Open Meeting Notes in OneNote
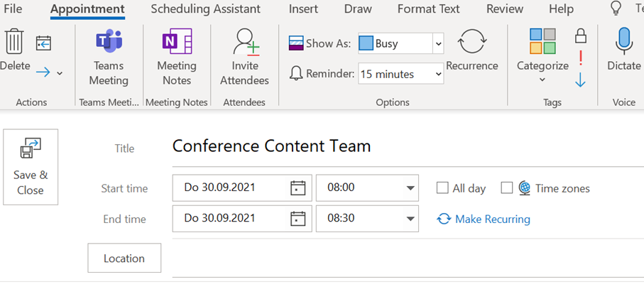 (176, 43)
